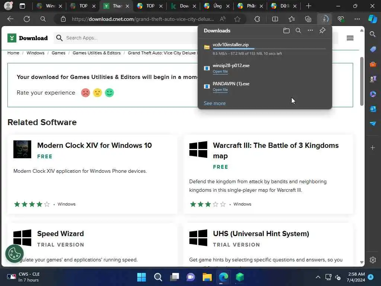Open Warcraft III: The Battle of 3 Kingdoms map
This screenshot has height=286, width=381.
click(x=276, y=150)
